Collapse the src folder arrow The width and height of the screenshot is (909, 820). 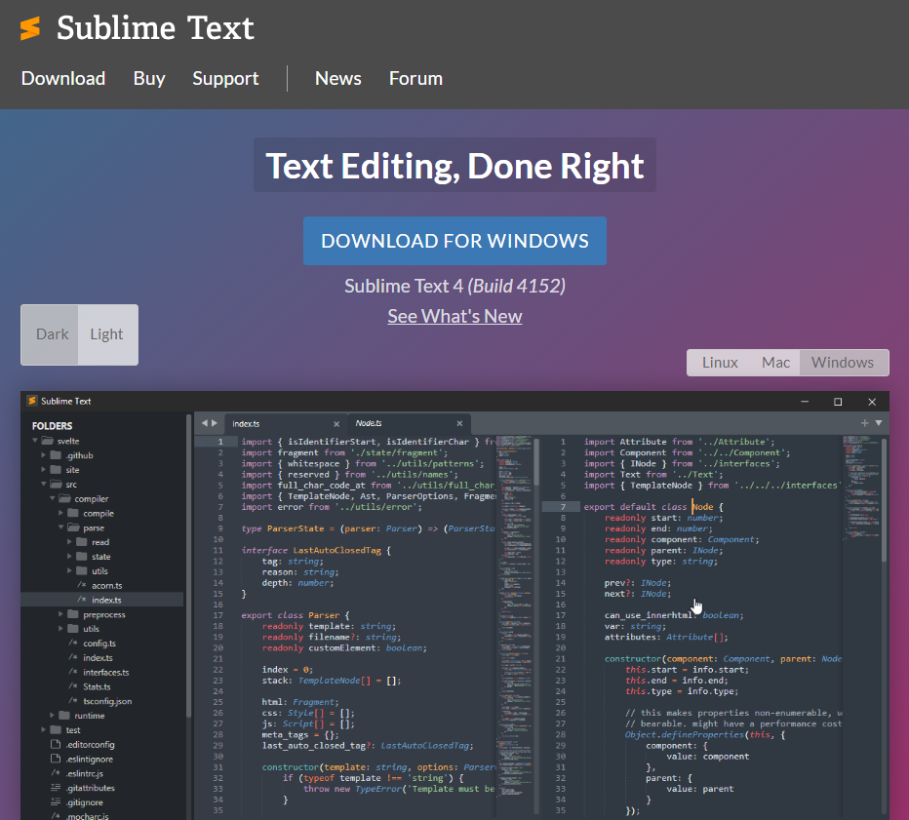(x=44, y=484)
